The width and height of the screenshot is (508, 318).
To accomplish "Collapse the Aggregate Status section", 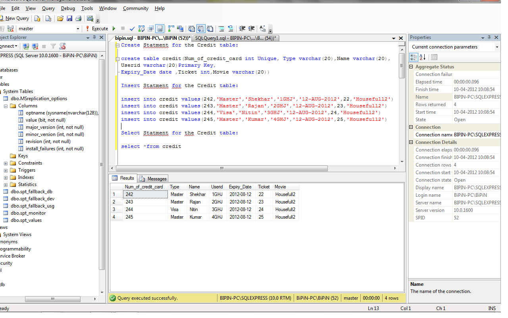I will pos(412,66).
